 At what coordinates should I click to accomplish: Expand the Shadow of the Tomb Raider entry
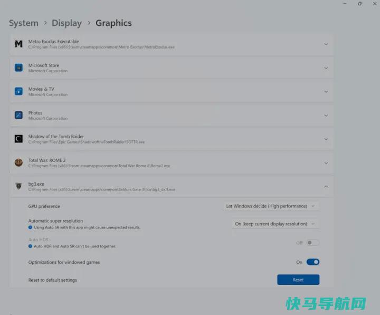pos(326,139)
